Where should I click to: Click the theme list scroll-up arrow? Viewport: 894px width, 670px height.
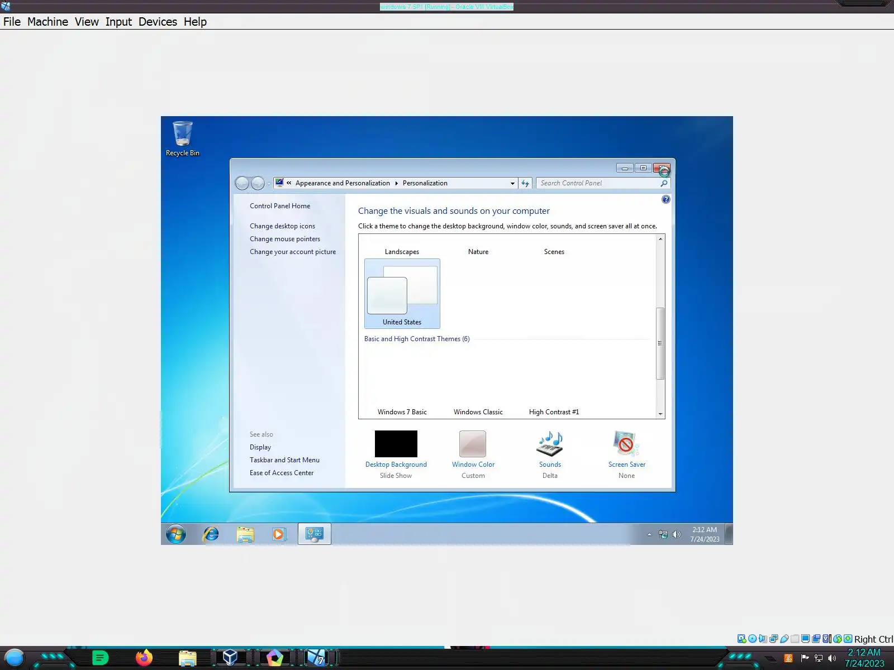pyautogui.click(x=660, y=239)
